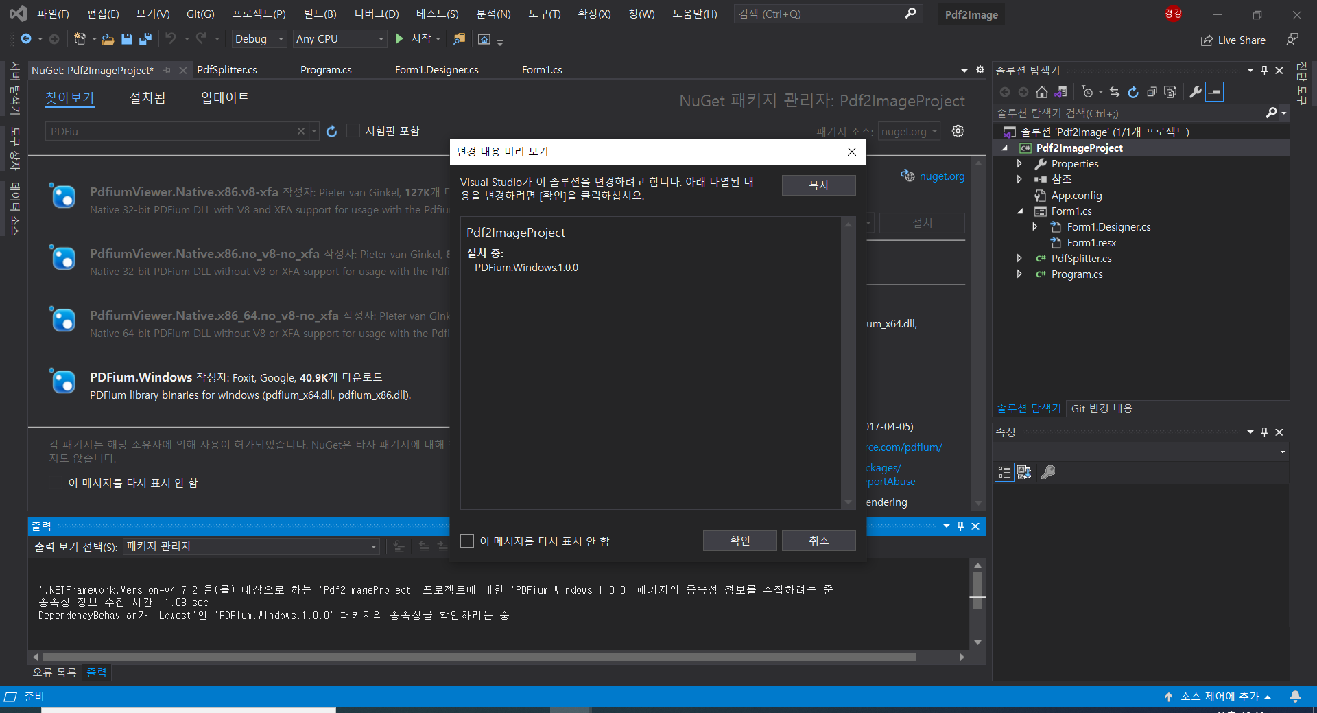
Task: Collapse the Form1.cs node
Action: 1019,211
